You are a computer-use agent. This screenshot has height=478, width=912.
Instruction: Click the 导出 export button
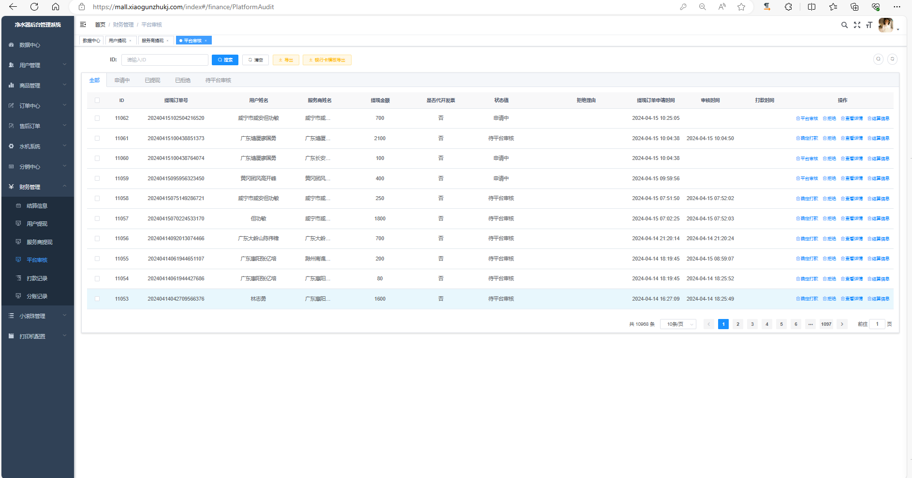pyautogui.click(x=286, y=60)
